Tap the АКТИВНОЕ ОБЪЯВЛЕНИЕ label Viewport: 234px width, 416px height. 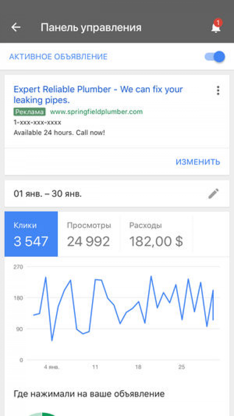pyautogui.click(x=58, y=57)
